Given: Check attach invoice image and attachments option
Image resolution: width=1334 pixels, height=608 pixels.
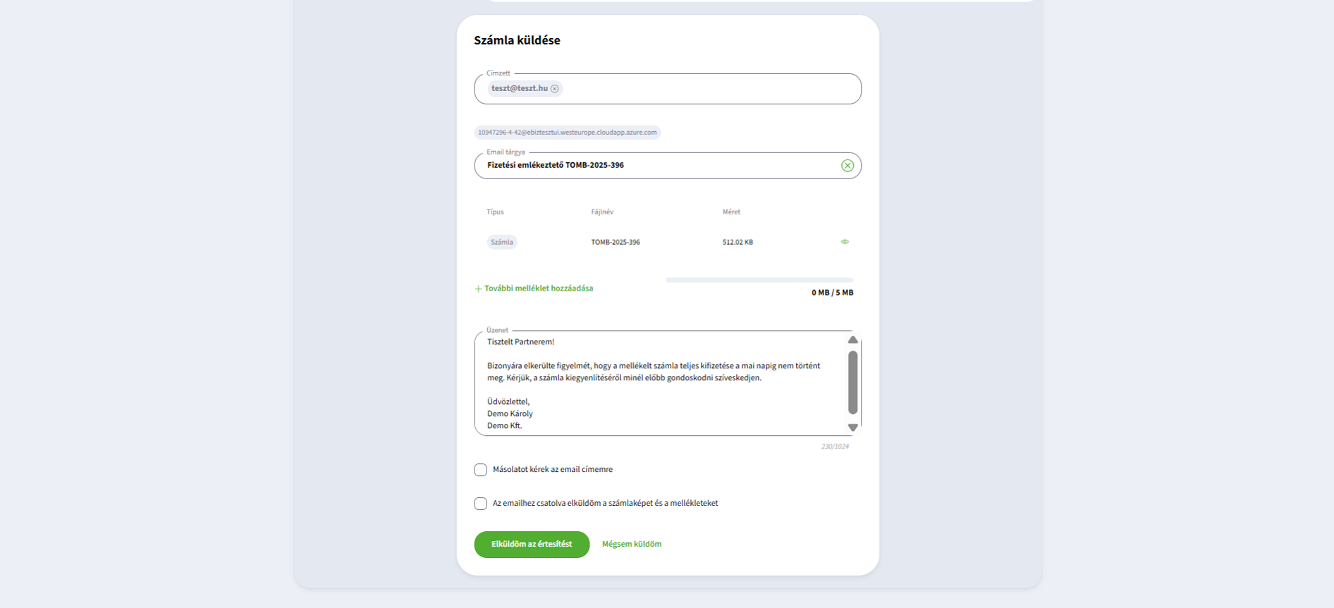Looking at the screenshot, I should 481,504.
